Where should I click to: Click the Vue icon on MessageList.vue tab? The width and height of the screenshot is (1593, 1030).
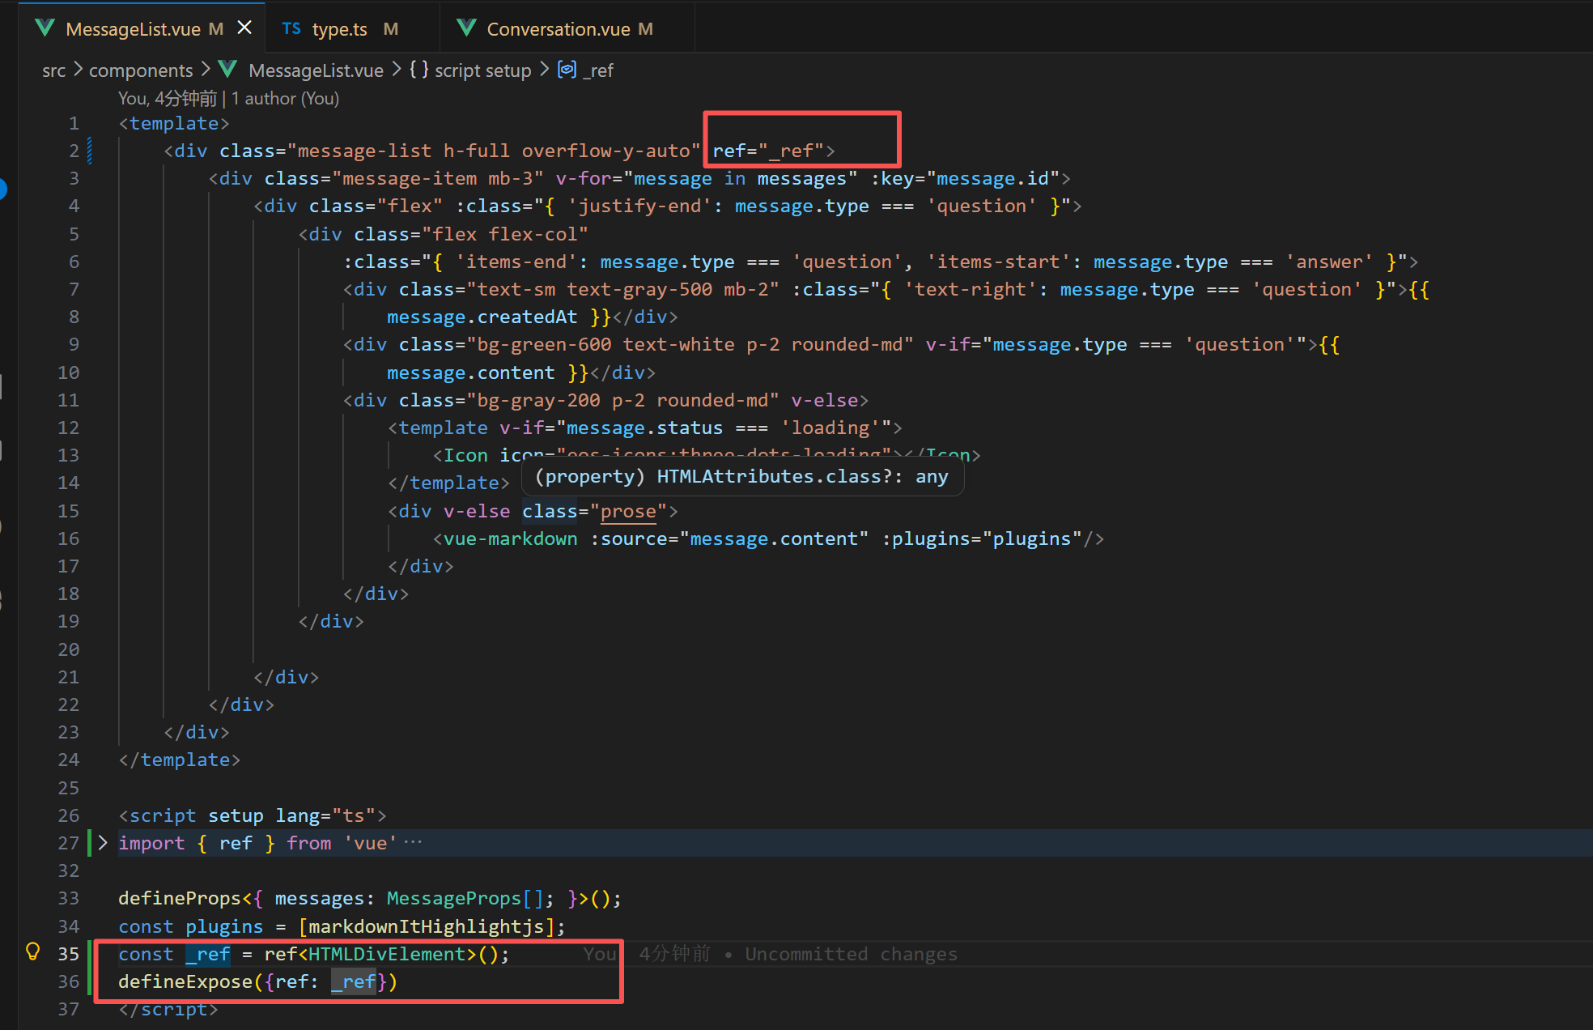(x=45, y=28)
